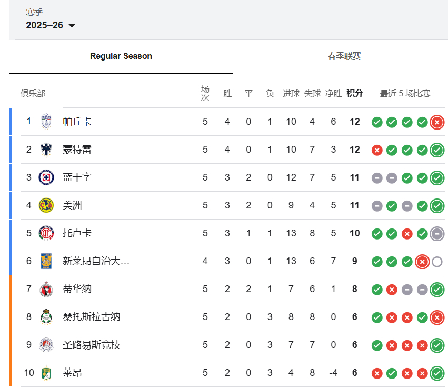448x388 pixels.
Task: Click 帕丘卡's latest match loss icon
Action: click(437, 122)
